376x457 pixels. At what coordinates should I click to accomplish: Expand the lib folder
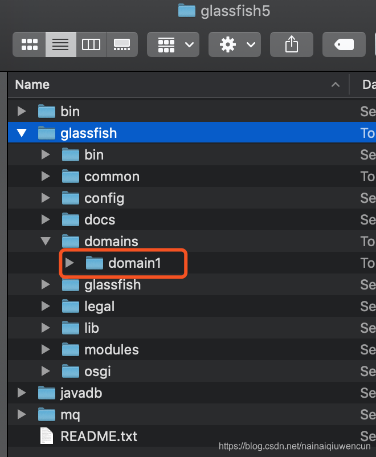(46, 328)
